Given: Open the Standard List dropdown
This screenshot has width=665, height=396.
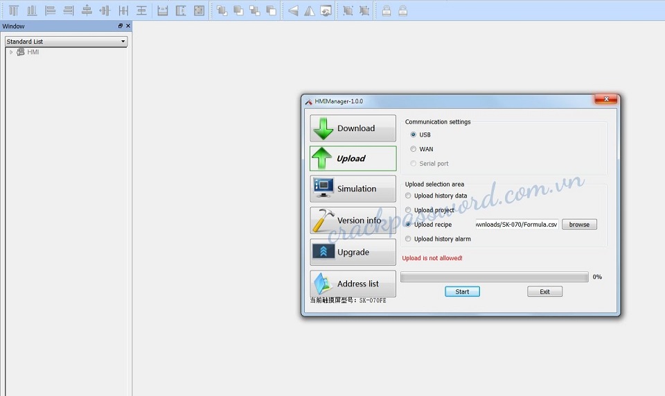Looking at the screenshot, I should click(66, 42).
